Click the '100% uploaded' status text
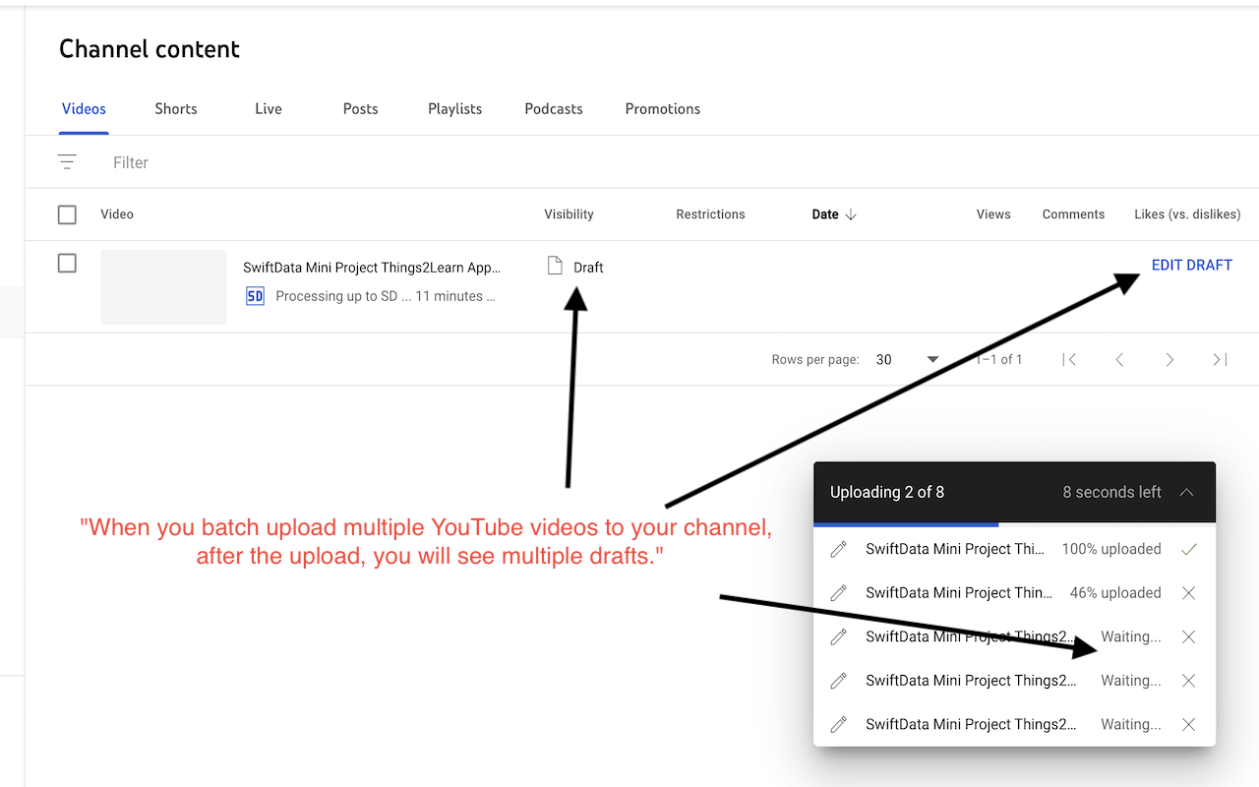1259x787 pixels. pyautogui.click(x=1111, y=549)
